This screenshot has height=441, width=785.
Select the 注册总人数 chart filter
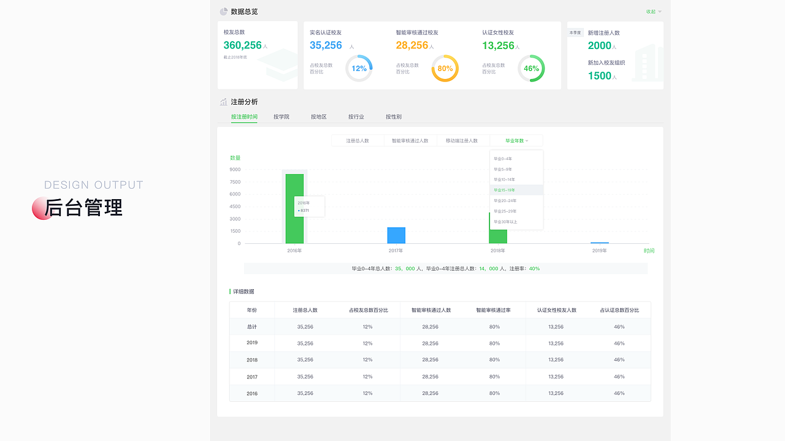358,141
